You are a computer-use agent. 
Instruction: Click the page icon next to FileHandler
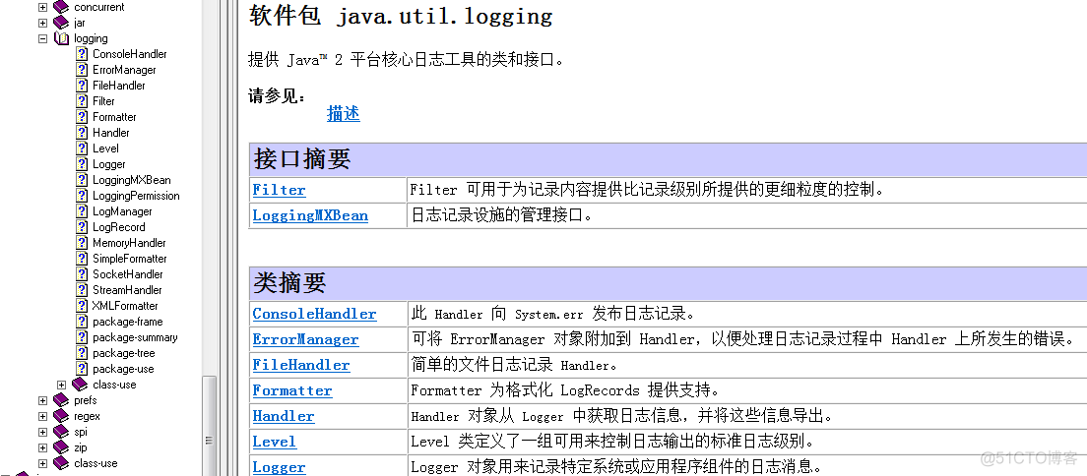(81, 86)
